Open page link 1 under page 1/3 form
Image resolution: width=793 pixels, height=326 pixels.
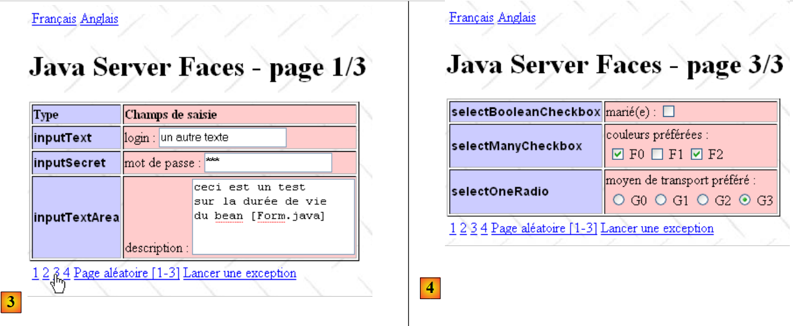36,273
